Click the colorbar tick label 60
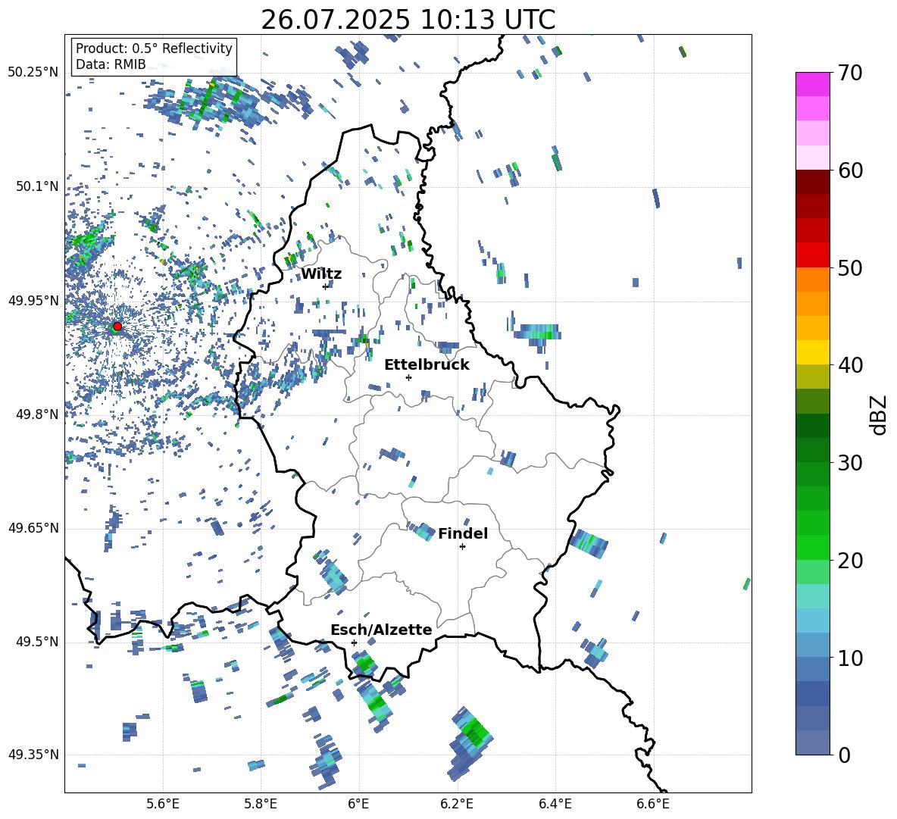 point(850,170)
